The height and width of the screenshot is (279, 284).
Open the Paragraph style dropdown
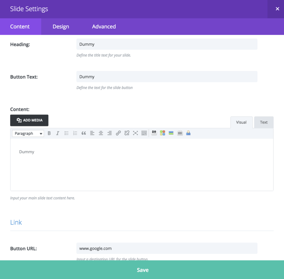(x=28, y=133)
